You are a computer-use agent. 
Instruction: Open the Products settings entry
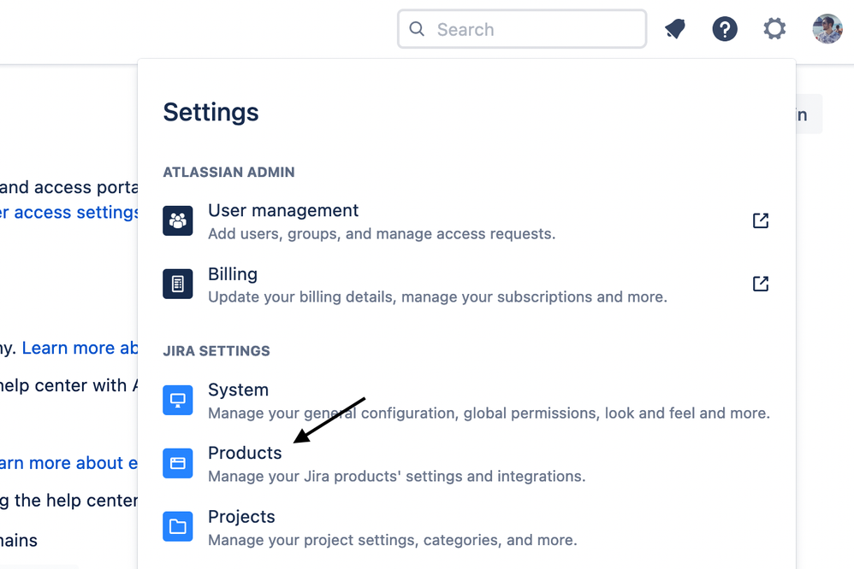click(466, 463)
